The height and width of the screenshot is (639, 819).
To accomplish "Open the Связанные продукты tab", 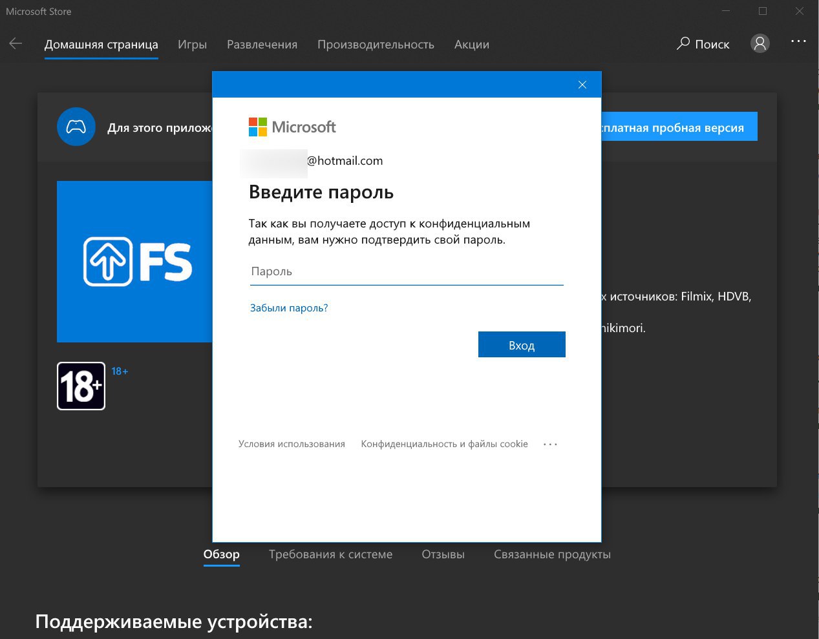I will [552, 554].
